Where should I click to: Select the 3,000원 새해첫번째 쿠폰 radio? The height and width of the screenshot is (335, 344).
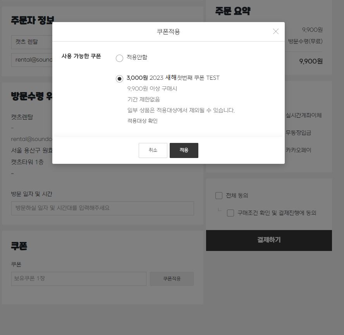tap(119, 79)
